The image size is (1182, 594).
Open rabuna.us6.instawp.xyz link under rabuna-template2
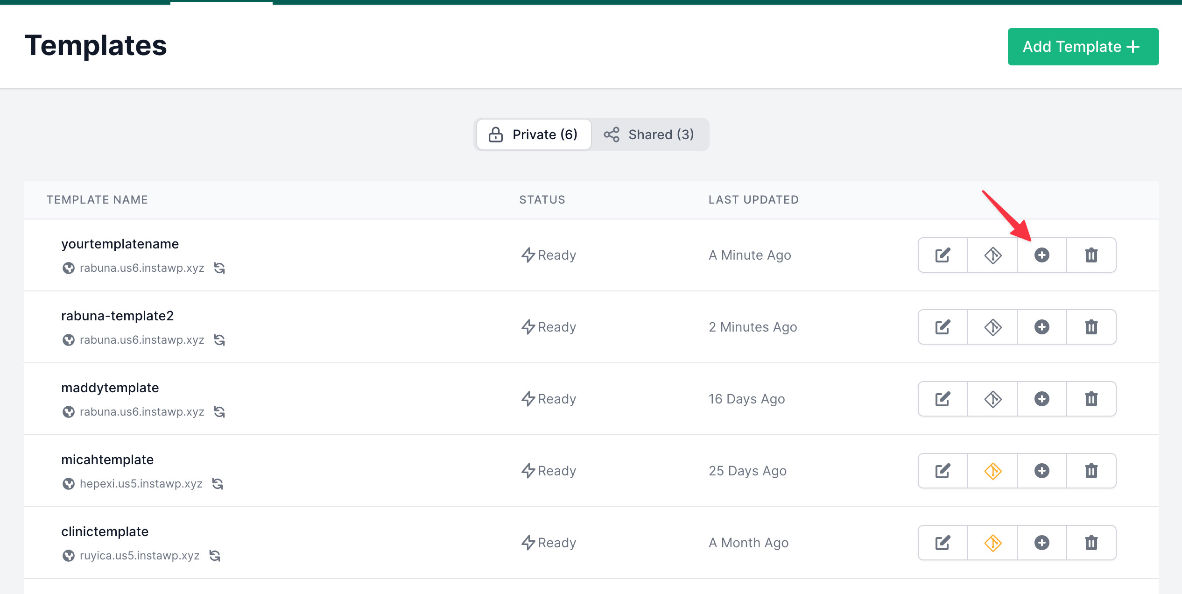pyautogui.click(x=142, y=340)
